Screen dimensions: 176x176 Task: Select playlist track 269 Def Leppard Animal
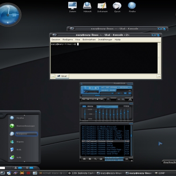click(105, 145)
